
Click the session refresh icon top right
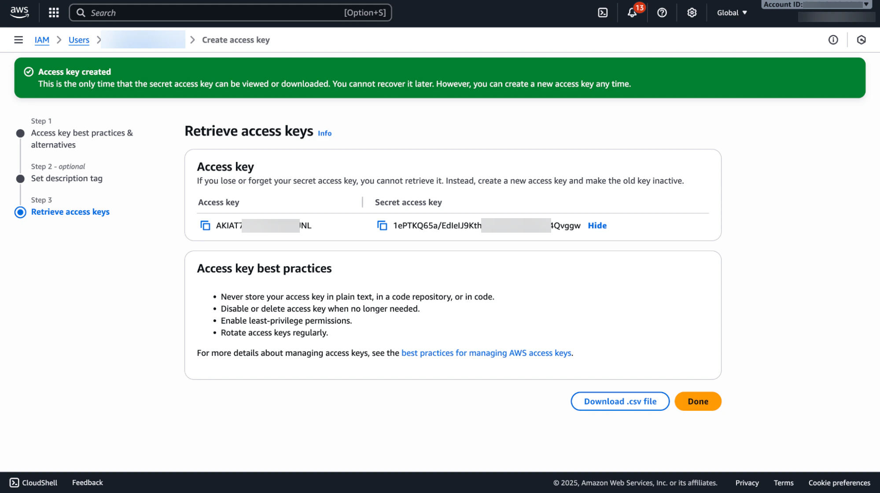pos(861,40)
